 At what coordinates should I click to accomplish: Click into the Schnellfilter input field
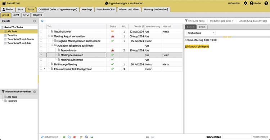(x=237, y=137)
